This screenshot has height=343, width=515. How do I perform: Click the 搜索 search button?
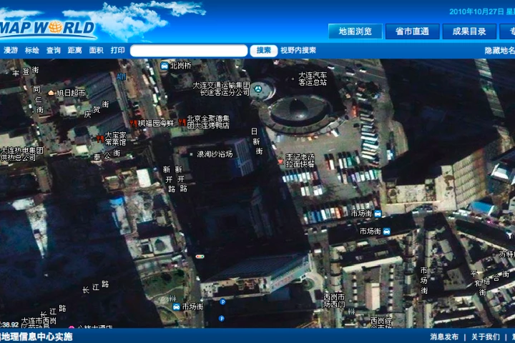(x=264, y=51)
